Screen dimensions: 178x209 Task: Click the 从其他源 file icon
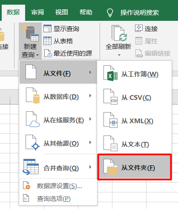32,142
